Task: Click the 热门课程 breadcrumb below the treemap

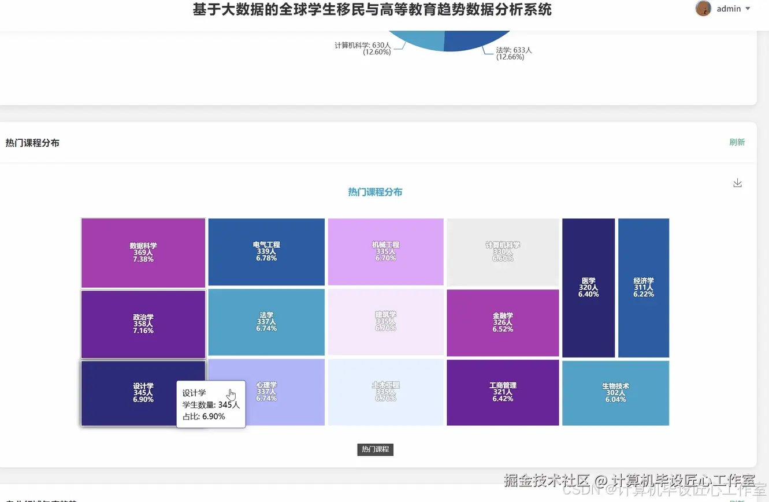Action: coord(375,449)
